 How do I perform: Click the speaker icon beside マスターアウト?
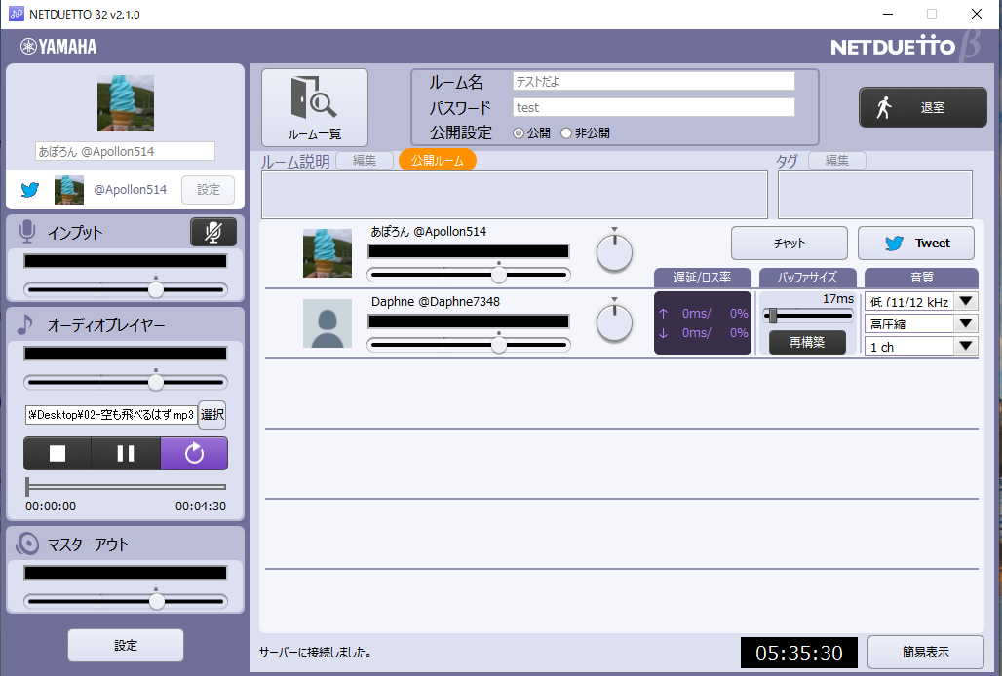(27, 544)
